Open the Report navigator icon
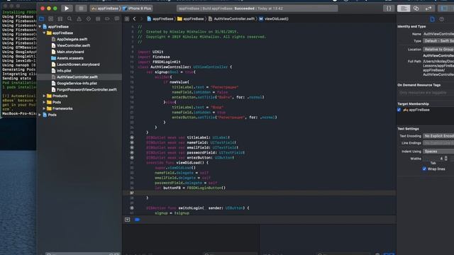Screen dimensions: 454x255 tap(117, 19)
